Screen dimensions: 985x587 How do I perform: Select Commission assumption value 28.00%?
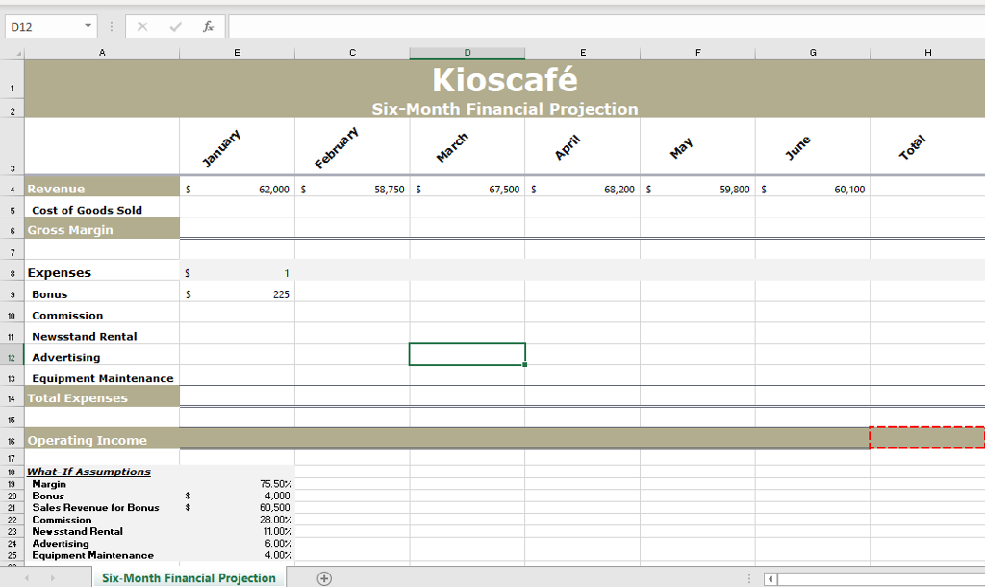(x=237, y=520)
